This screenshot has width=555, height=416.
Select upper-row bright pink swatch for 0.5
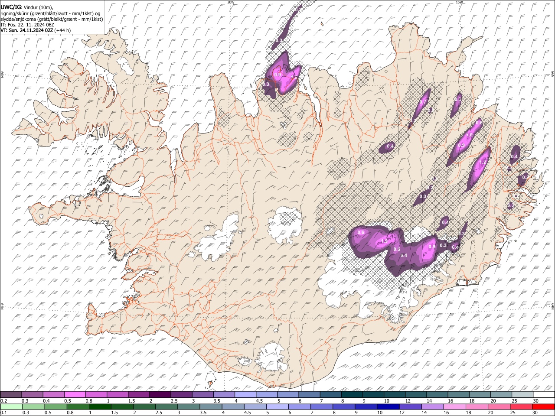[x=75, y=395]
